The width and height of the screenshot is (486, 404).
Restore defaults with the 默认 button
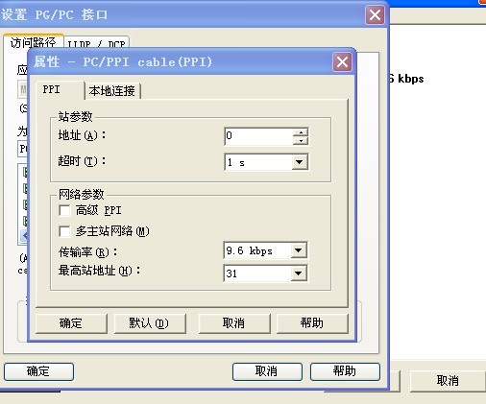click(x=150, y=323)
